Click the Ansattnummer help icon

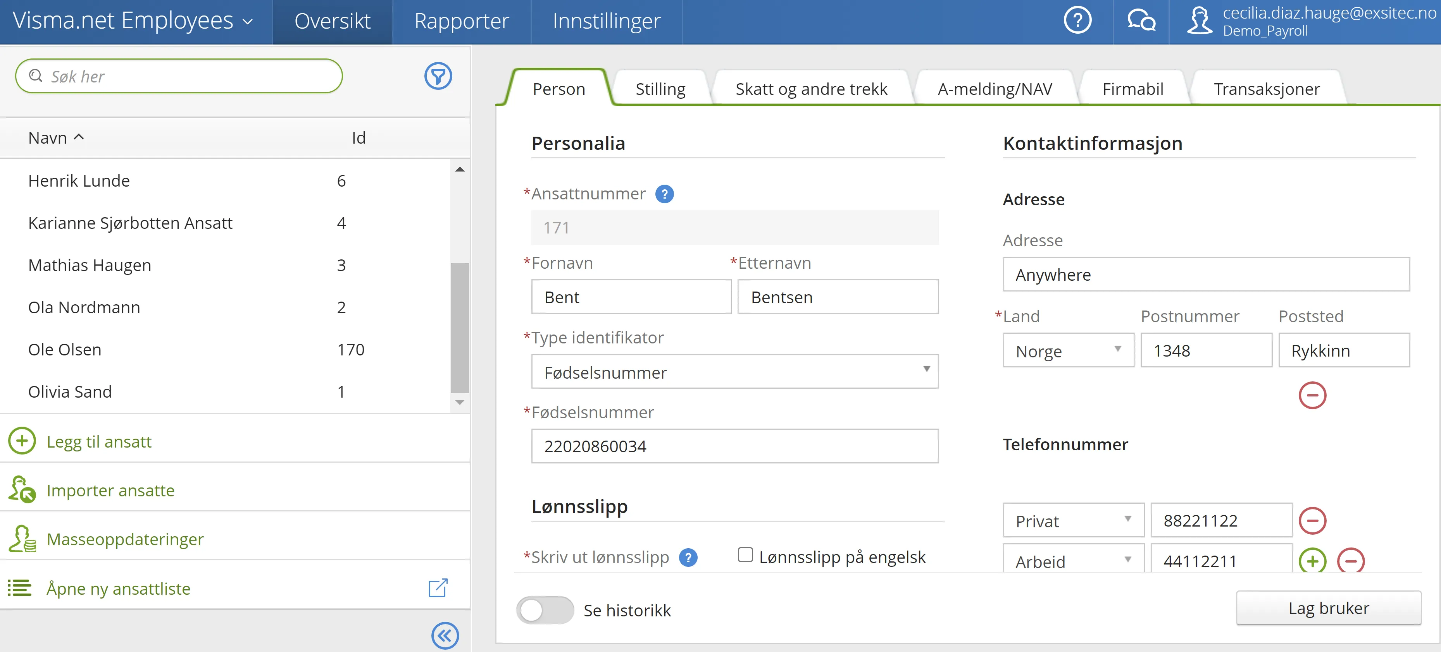[665, 194]
